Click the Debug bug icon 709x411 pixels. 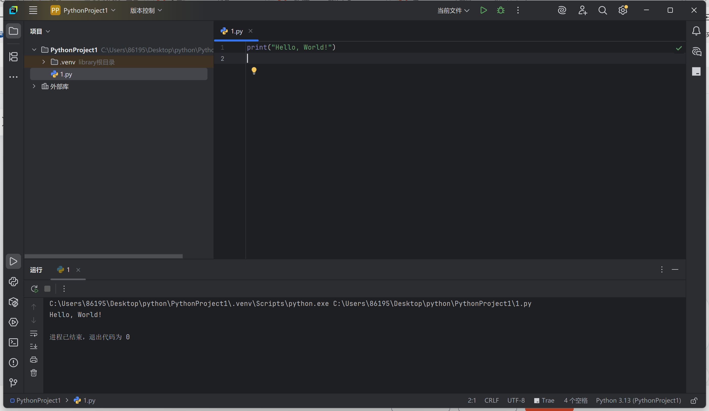click(x=501, y=10)
